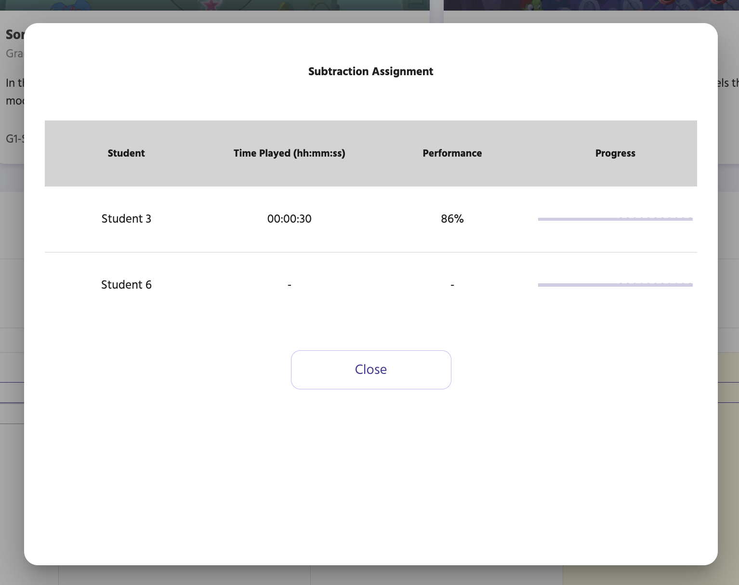The width and height of the screenshot is (739, 585).
Task: Click the Student 3 name label
Action: point(126,219)
